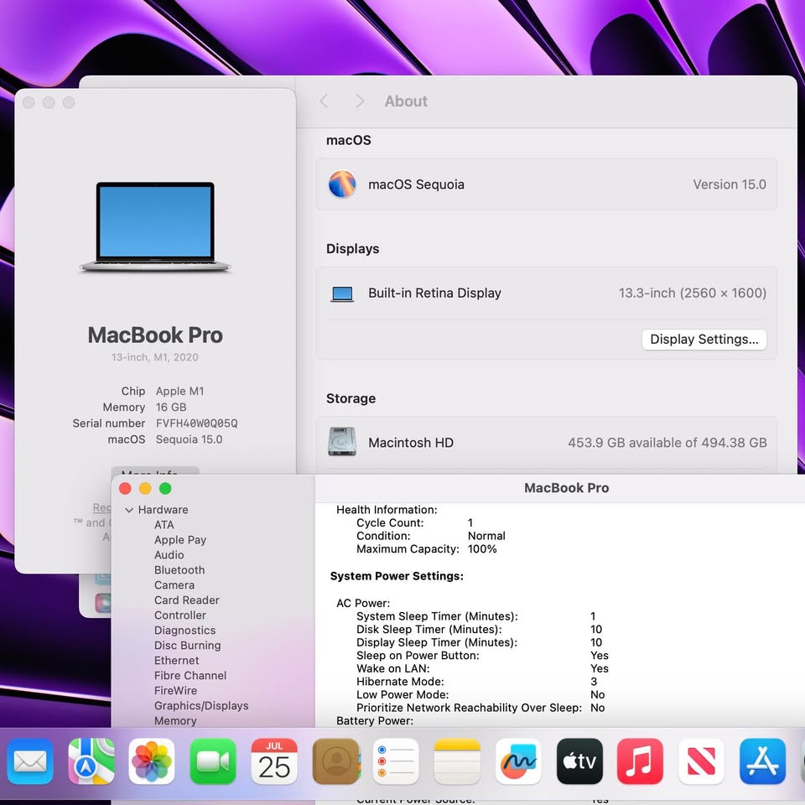Zoom the System Information window with green button

click(x=165, y=488)
